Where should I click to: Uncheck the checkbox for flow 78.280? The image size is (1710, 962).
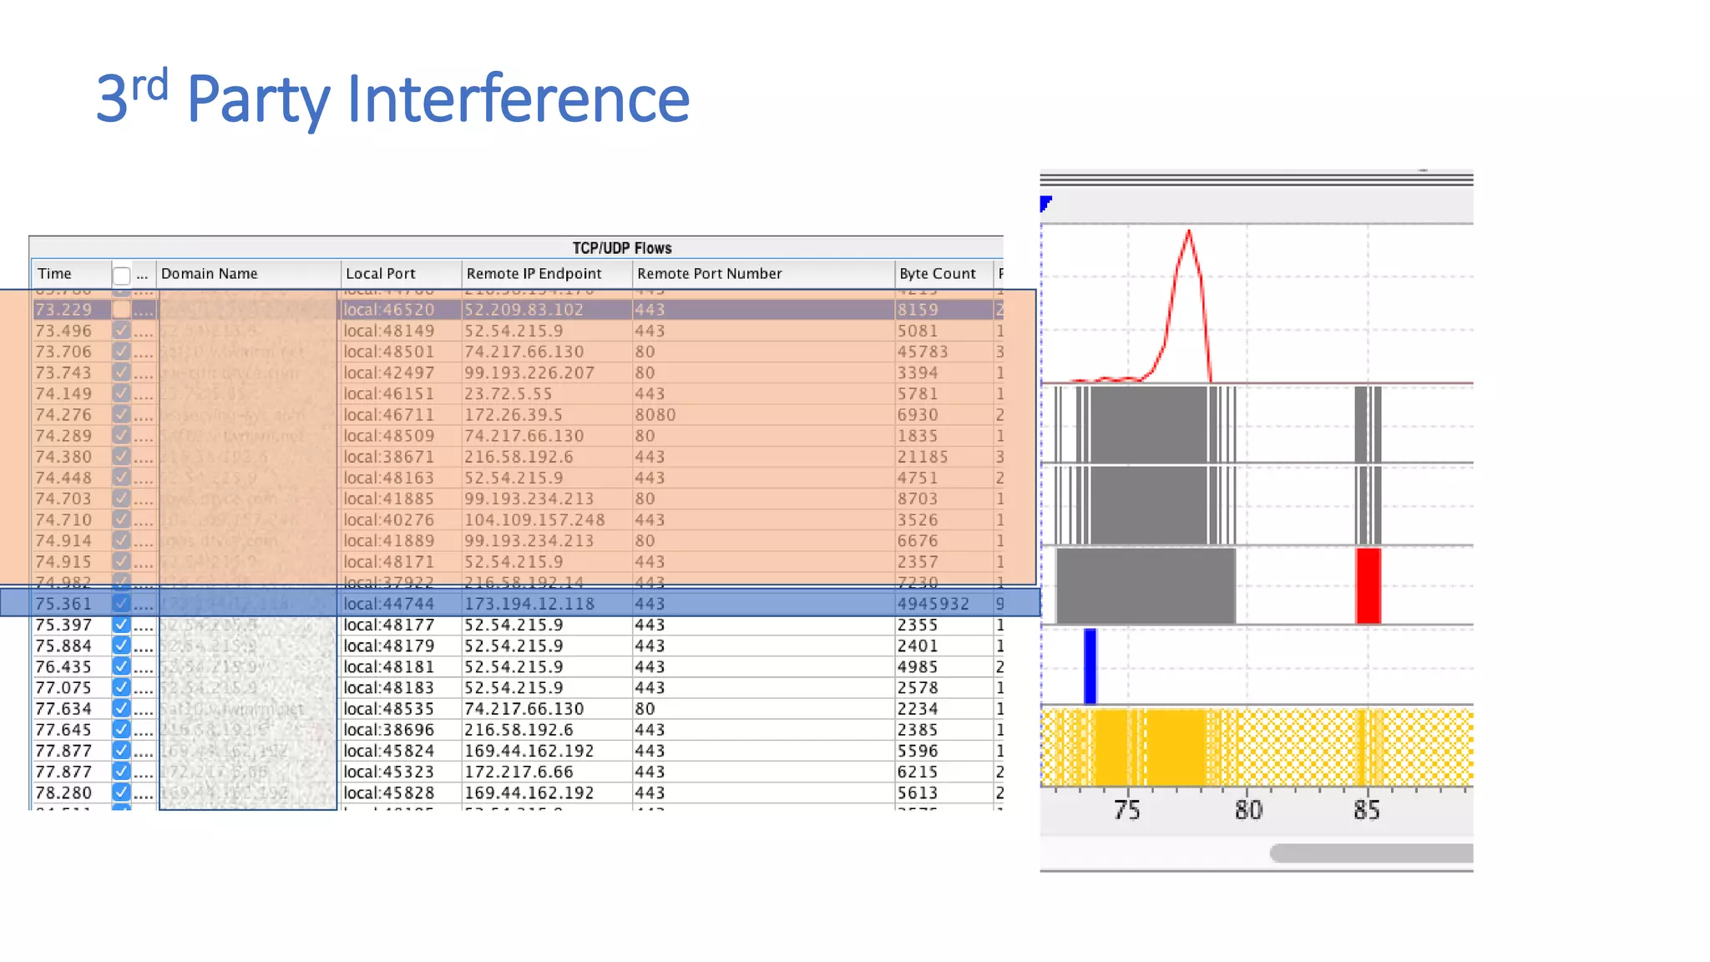121,792
